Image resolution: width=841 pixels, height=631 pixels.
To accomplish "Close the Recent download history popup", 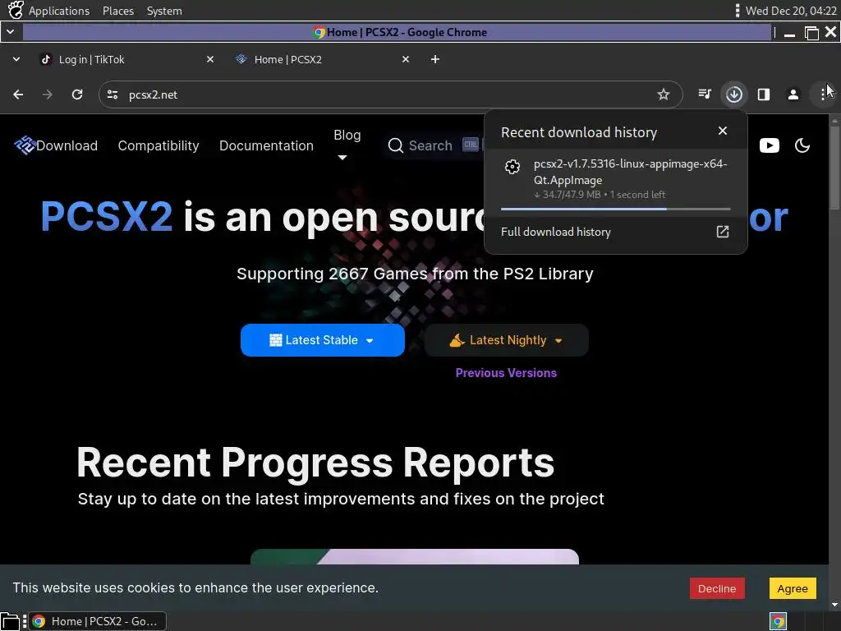I will tap(723, 131).
